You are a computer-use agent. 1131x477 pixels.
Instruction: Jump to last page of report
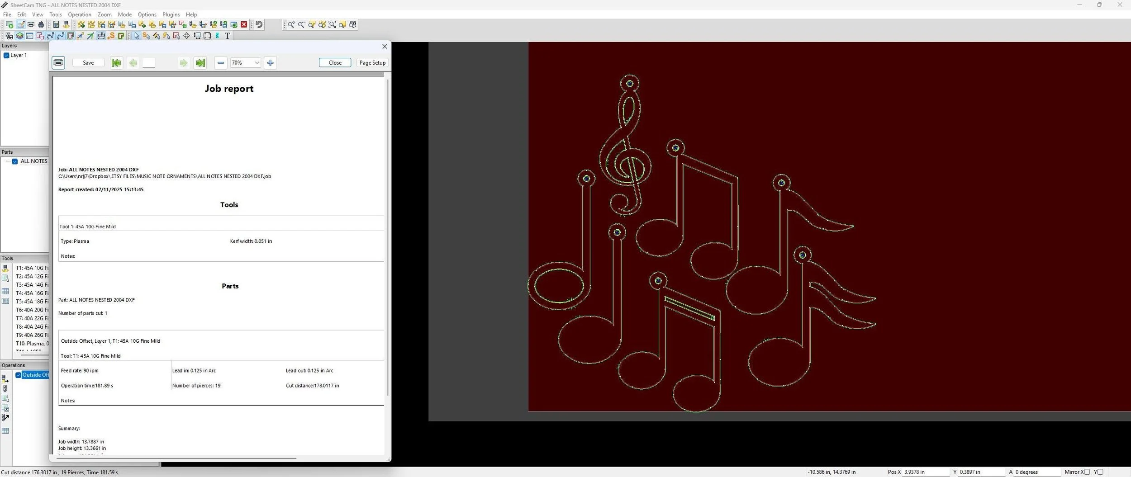(x=200, y=63)
